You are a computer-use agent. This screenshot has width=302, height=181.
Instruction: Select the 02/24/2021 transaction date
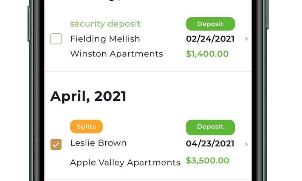(x=210, y=39)
